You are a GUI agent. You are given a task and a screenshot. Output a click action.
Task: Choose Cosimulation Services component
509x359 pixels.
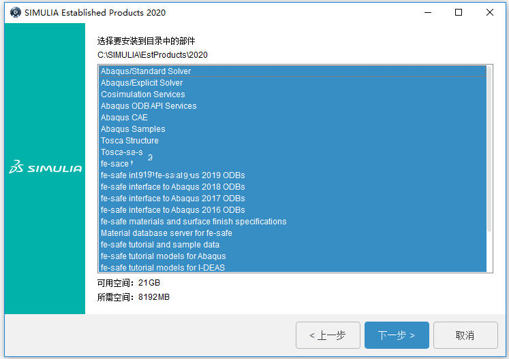(x=292, y=95)
